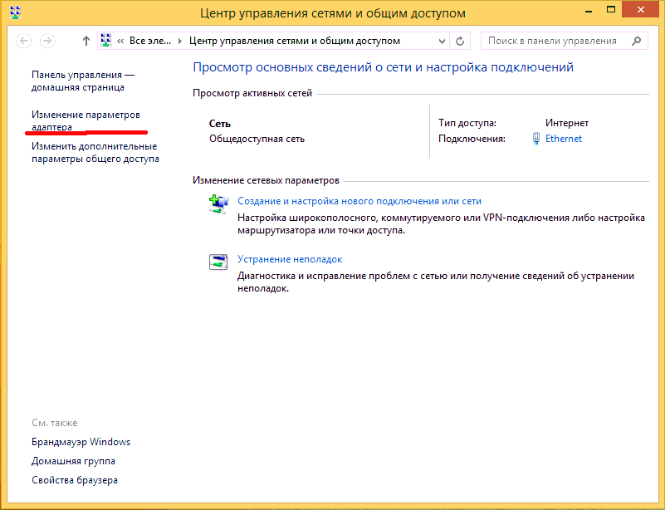Open 'Изменение параметров адаптера' link
This screenshot has height=510, width=665.
click(x=86, y=121)
